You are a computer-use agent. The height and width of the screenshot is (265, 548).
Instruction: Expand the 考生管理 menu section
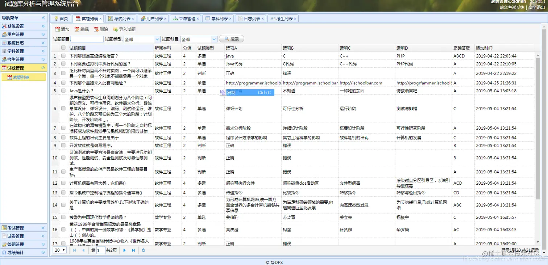pyautogui.click(x=43, y=59)
